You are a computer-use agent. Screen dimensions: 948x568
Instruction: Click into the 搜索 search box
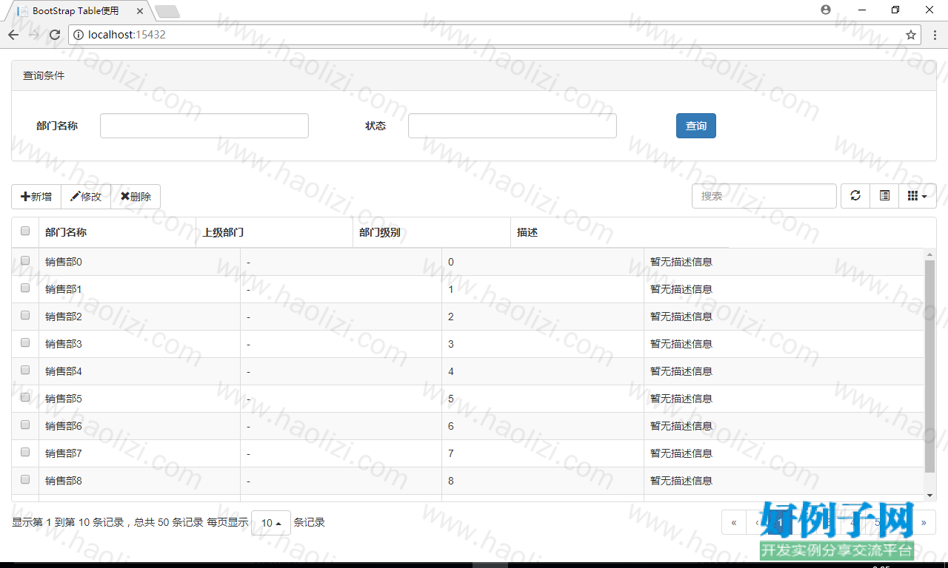coord(764,196)
